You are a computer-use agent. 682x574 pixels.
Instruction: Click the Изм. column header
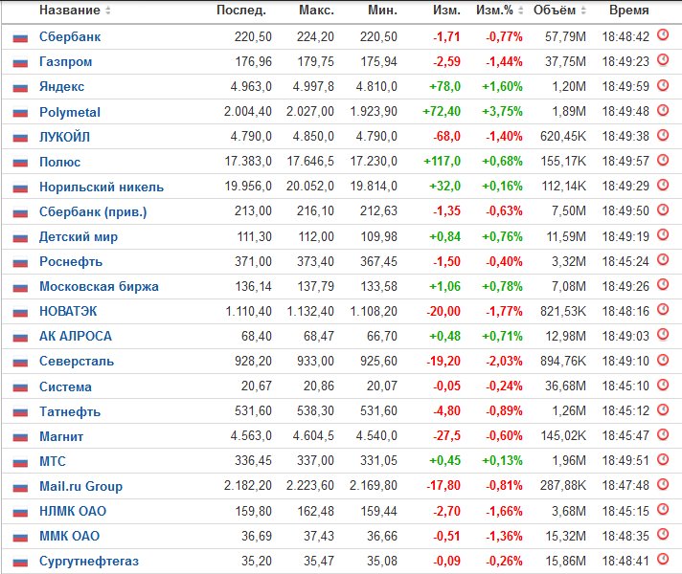pyautogui.click(x=446, y=10)
